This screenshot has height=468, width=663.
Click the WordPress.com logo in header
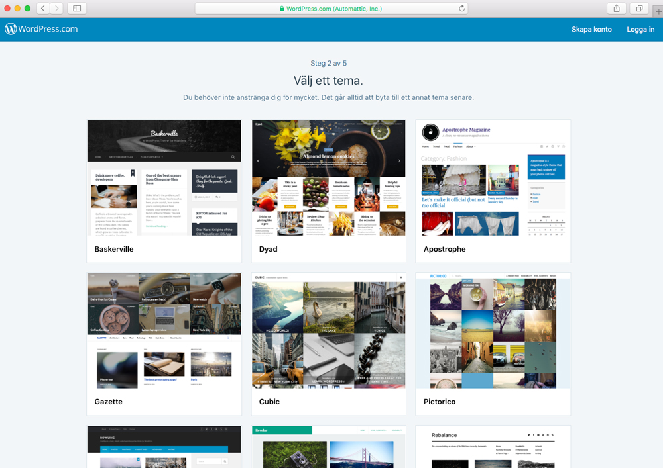coord(41,29)
